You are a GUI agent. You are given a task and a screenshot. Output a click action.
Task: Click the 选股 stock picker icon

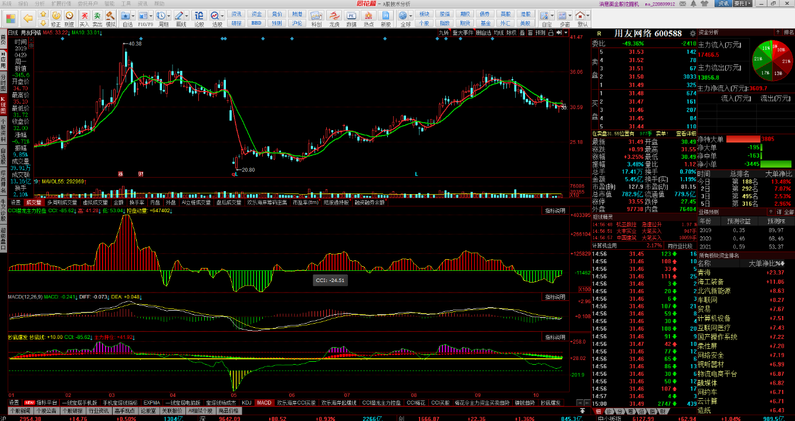(214, 15)
